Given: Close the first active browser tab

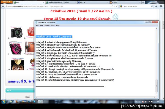Looking at the screenshot, I should tap(44, 2).
